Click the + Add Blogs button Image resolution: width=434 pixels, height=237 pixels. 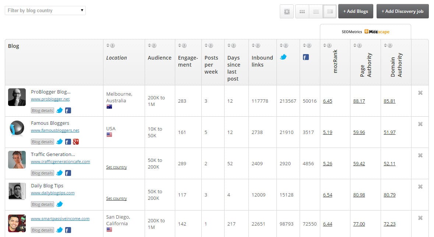pyautogui.click(x=356, y=11)
